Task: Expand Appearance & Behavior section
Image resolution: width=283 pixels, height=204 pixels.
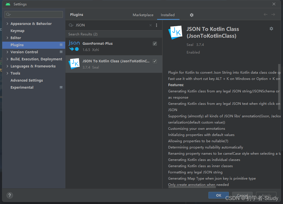Action: 7,24
